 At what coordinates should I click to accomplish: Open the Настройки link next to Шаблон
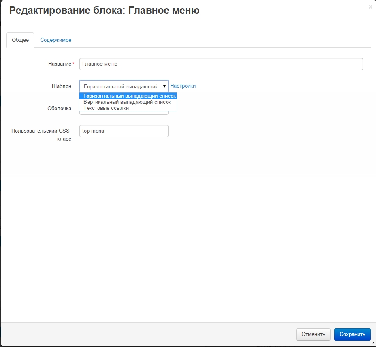pos(183,86)
